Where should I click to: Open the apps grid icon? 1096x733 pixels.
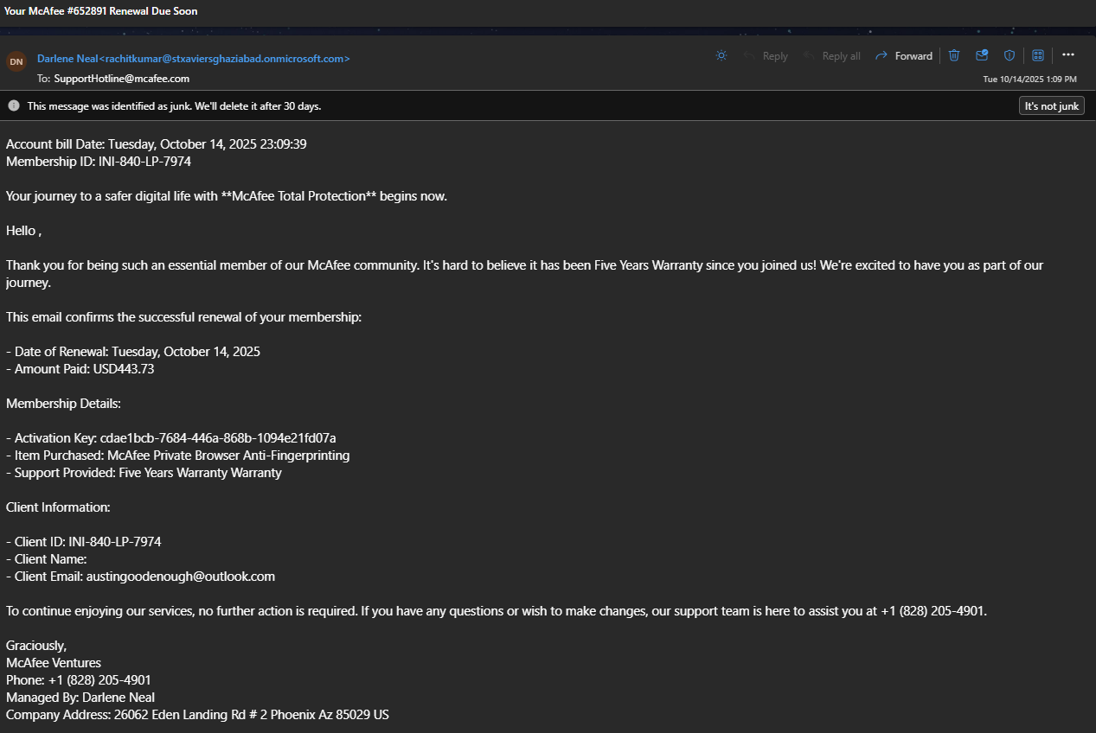pos(1038,55)
